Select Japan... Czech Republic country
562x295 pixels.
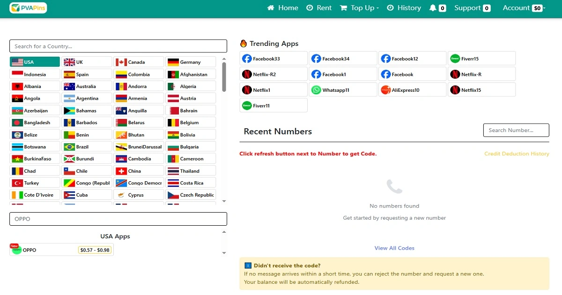pyautogui.click(x=191, y=195)
